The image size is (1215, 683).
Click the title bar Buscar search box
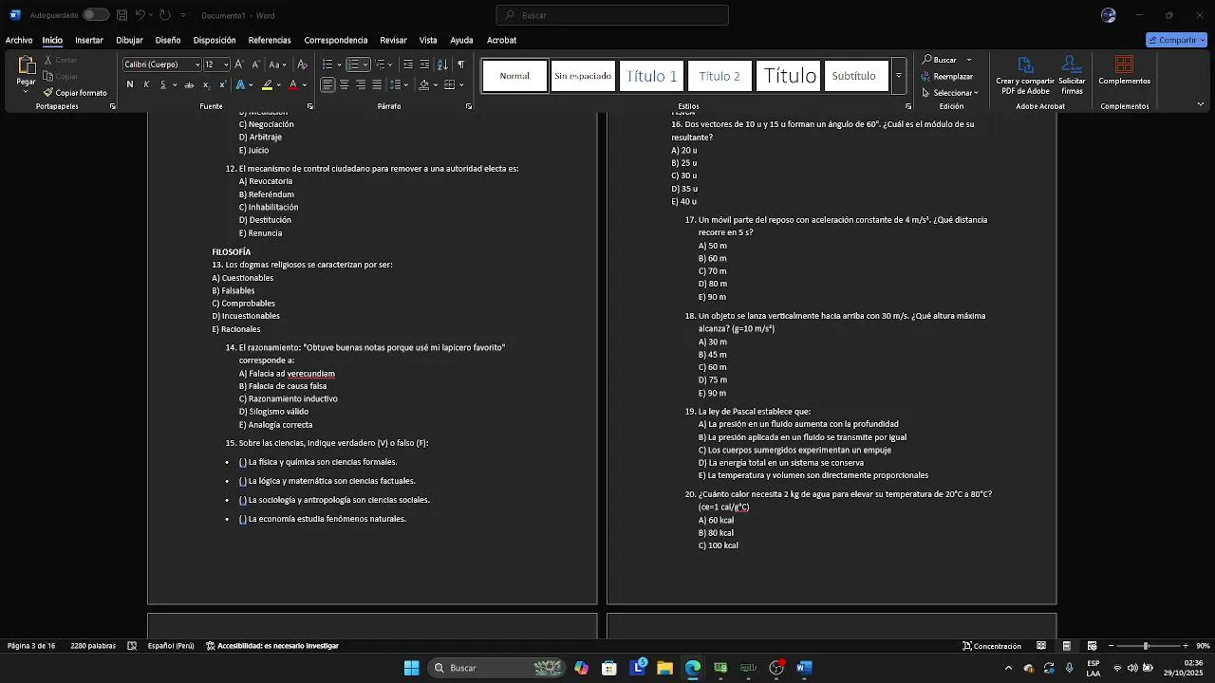(612, 15)
